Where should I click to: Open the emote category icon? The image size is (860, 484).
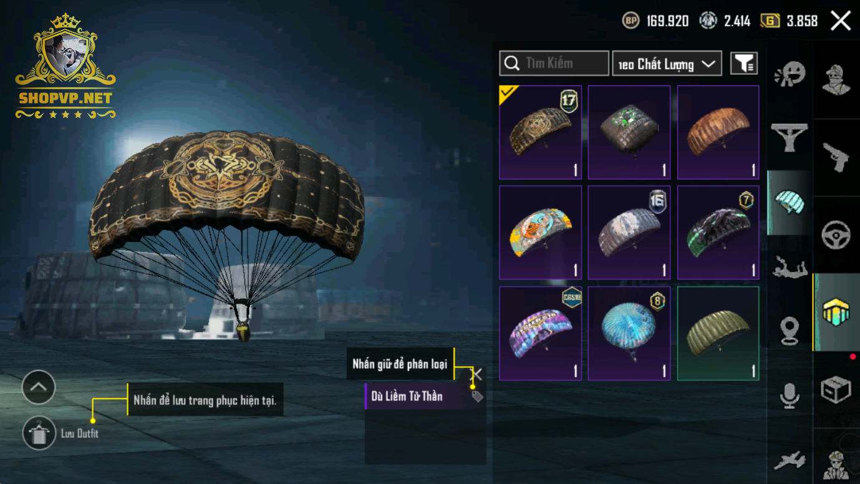tap(790, 74)
